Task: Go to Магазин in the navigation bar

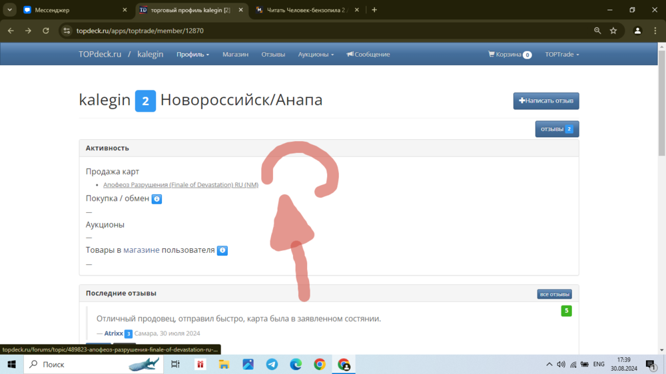Action: pyautogui.click(x=235, y=55)
